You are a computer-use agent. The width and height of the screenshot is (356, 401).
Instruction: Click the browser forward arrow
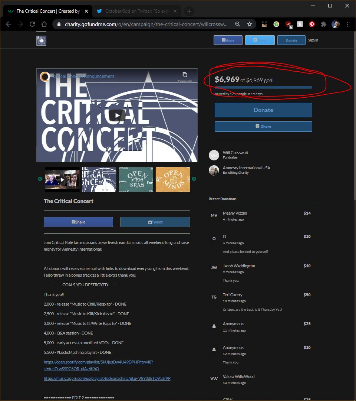tap(20, 24)
